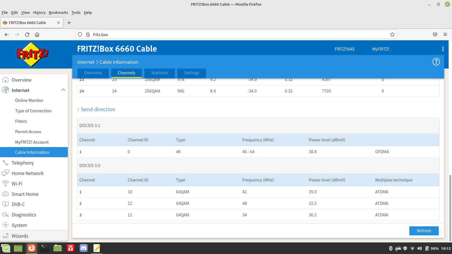Click the Wizards icon in sidebar
This screenshot has width=452, height=254.
(x=5, y=236)
